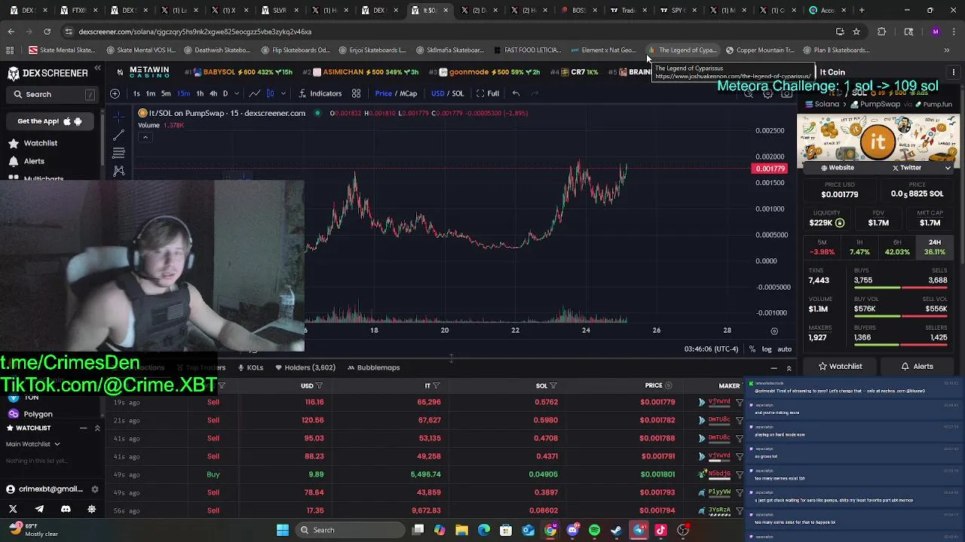Image resolution: width=965 pixels, height=542 pixels.
Task: Toggle log scale on chart
Action: tap(767, 349)
